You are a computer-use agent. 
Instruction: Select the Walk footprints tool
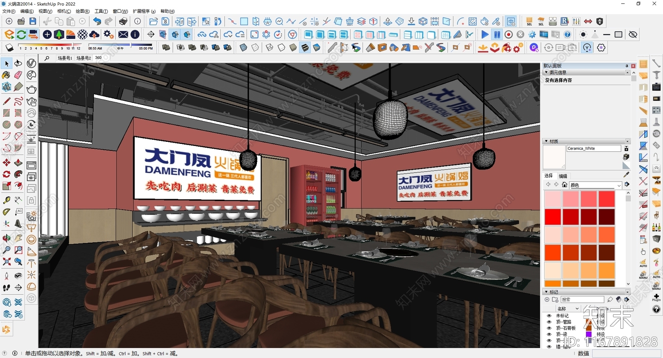(7, 287)
